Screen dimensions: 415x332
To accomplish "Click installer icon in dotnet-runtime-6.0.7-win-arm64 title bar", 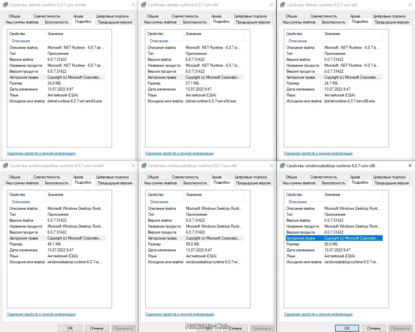I will click(5, 5).
